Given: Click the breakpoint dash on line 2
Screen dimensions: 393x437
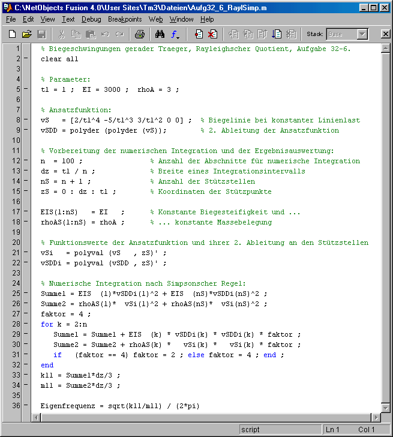Looking at the screenshot, I should 26,58.
